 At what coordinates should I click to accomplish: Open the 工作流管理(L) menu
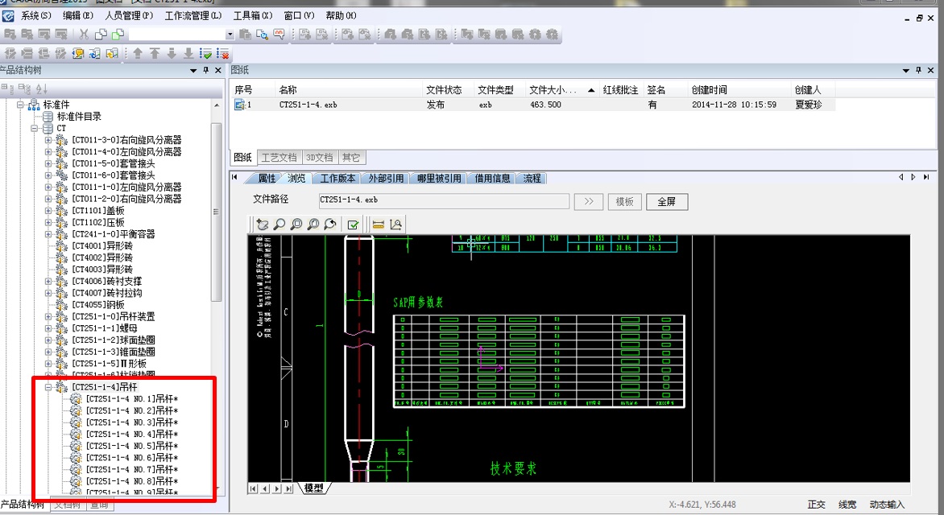click(193, 15)
